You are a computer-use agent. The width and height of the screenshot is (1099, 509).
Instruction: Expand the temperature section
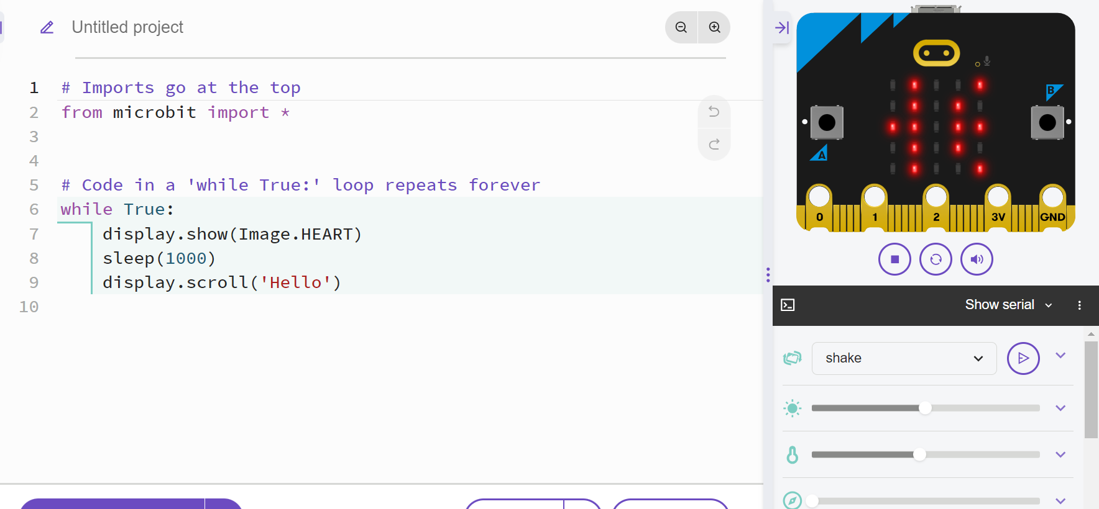pos(1060,454)
